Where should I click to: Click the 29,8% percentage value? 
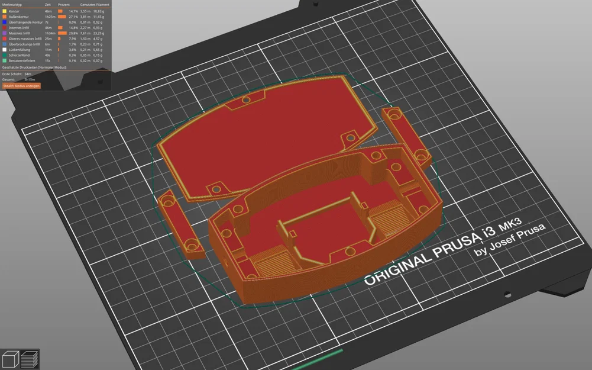pyautogui.click(x=73, y=33)
